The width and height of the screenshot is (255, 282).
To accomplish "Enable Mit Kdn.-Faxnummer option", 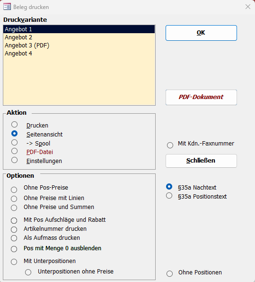I will 170,145.
